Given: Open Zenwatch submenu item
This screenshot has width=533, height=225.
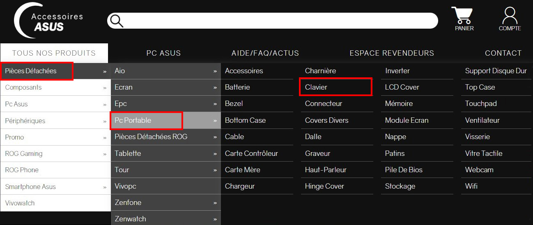Looking at the screenshot, I should 166,219.
